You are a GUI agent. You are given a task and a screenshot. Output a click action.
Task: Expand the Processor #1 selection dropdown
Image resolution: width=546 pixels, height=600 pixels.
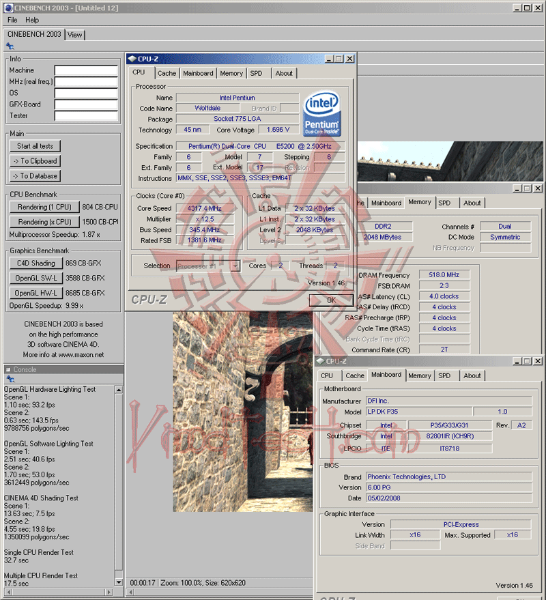point(235,266)
